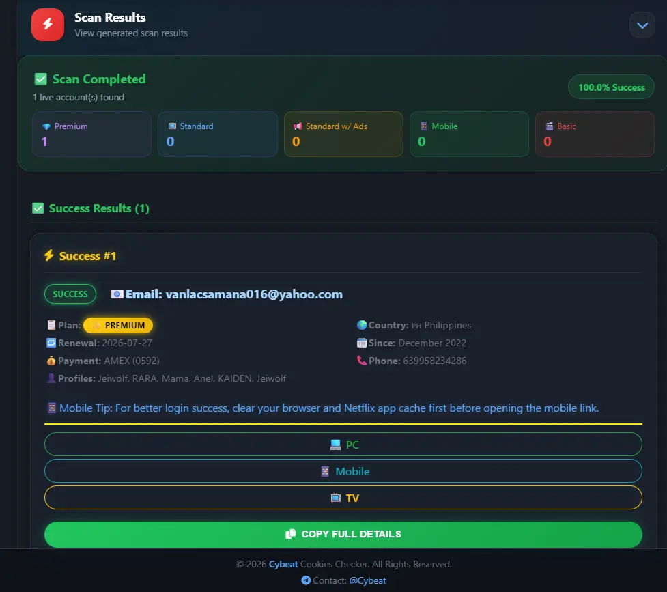Open the PC login link button
Image resolution: width=667 pixels, height=592 pixels.
tap(343, 445)
